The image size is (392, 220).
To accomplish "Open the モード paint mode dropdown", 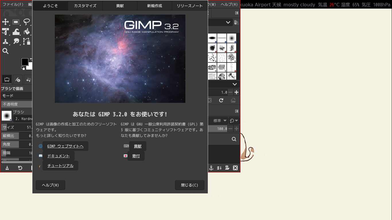I will [x=17, y=96].
